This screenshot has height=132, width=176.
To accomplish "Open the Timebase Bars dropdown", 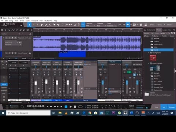I will 101,26.
